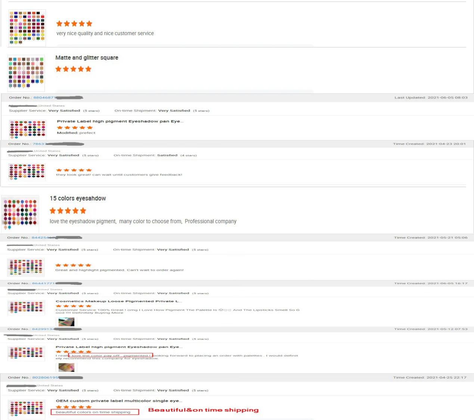Click star rating above 'very nice quality' text
Viewport: 474px width, 420px height.
pyautogui.click(x=74, y=24)
